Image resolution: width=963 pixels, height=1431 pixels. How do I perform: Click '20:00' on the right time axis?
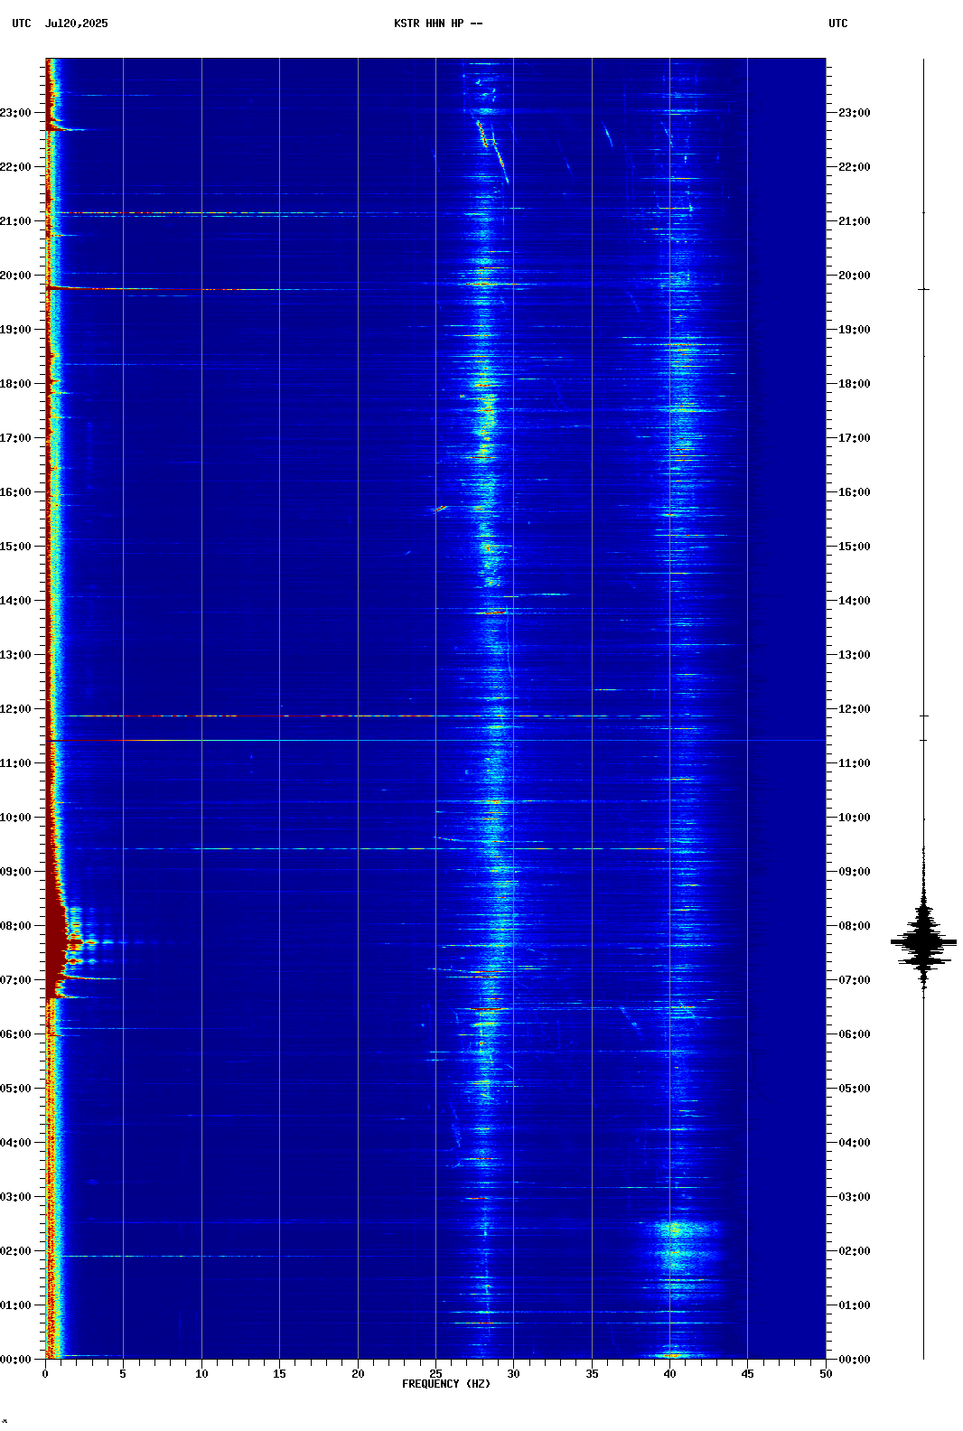point(855,276)
